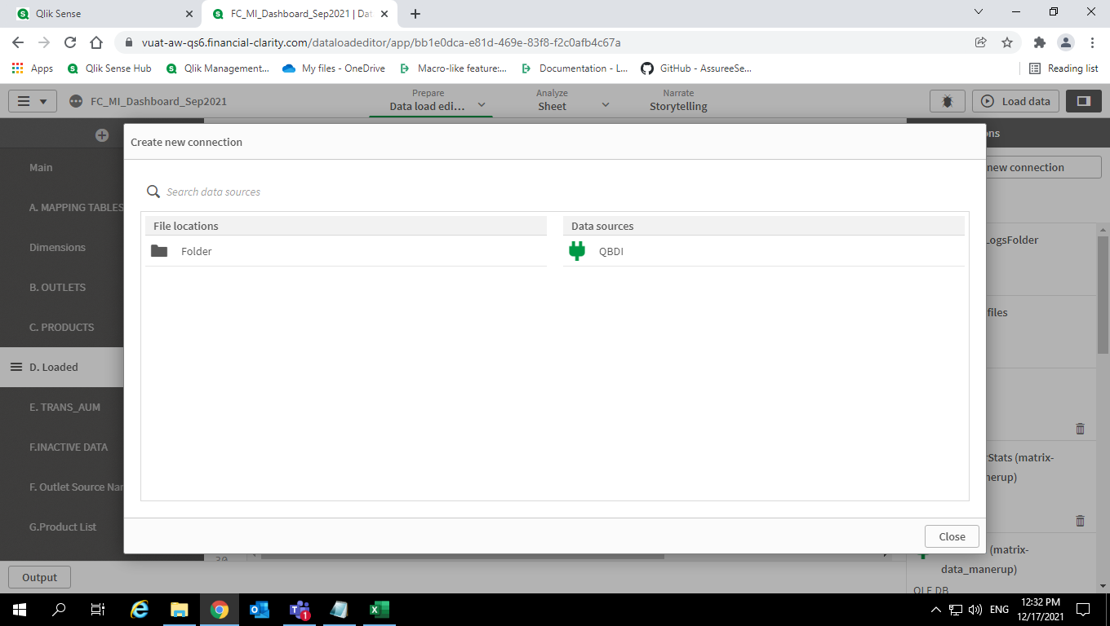
Task: Click the plus icon to add a section
Action: pyautogui.click(x=101, y=134)
